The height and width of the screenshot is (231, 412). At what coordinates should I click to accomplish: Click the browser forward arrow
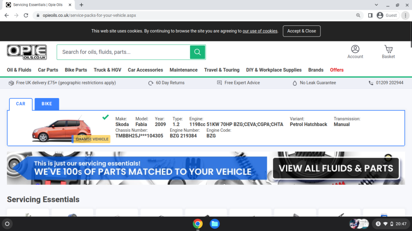pos(16,16)
